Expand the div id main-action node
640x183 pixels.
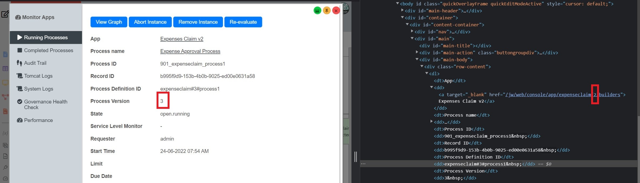point(417,52)
